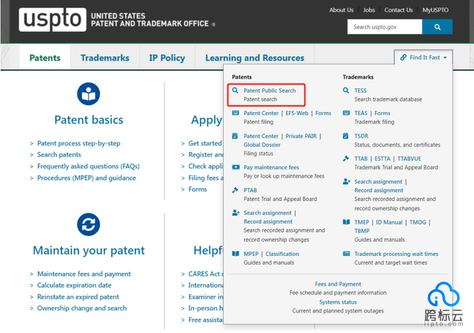Open the TBMP link
Screen dimensions: 474x333
362,231
